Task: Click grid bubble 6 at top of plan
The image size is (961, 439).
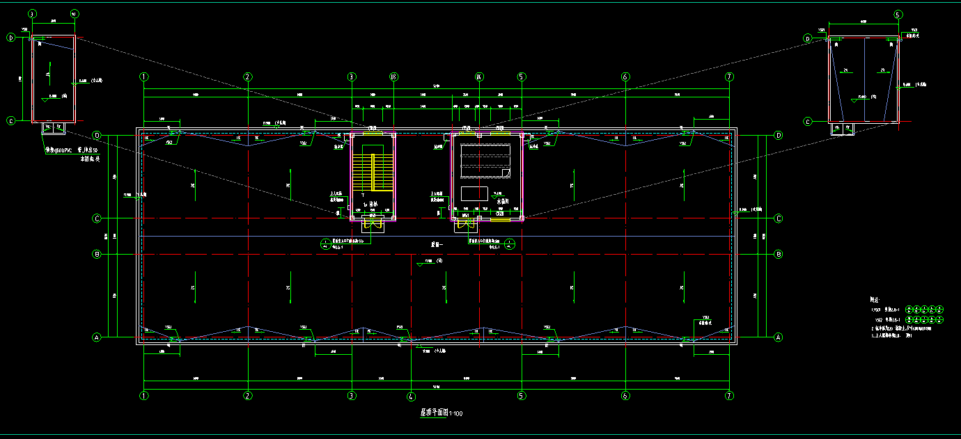Action: tap(625, 77)
